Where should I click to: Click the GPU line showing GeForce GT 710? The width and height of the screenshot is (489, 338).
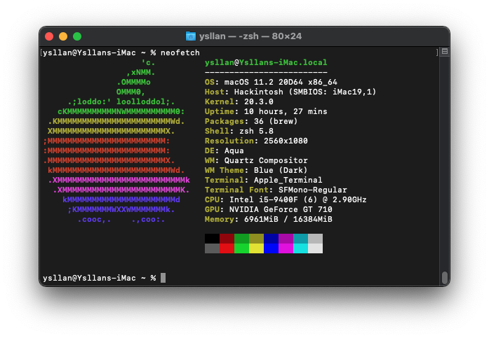pos(269,209)
